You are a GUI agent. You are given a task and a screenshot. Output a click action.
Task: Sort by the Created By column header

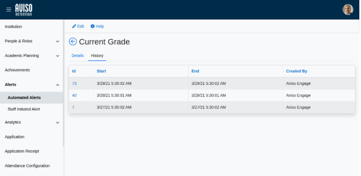click(x=297, y=71)
